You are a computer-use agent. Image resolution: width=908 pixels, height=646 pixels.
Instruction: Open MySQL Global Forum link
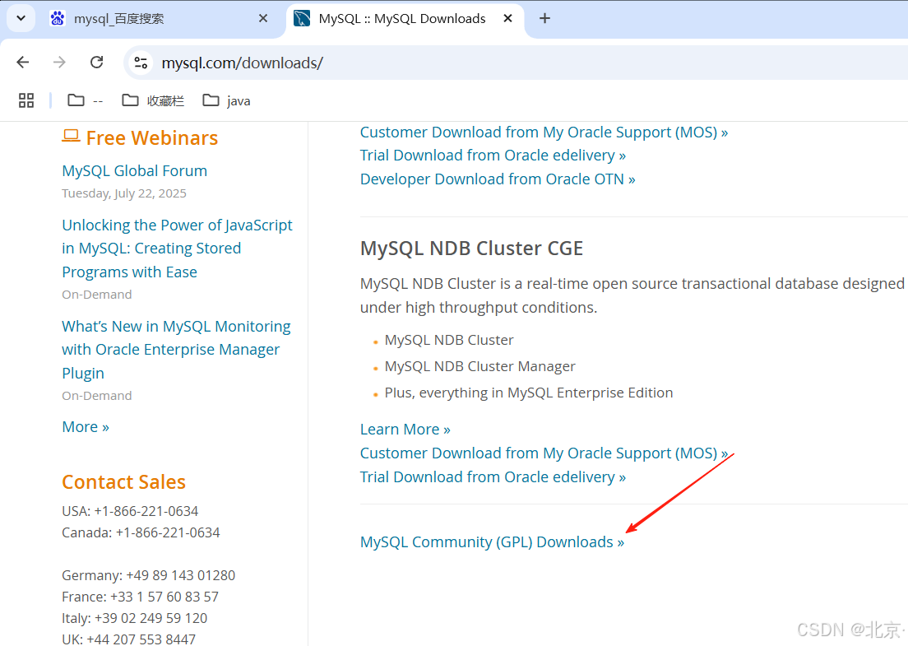click(134, 171)
